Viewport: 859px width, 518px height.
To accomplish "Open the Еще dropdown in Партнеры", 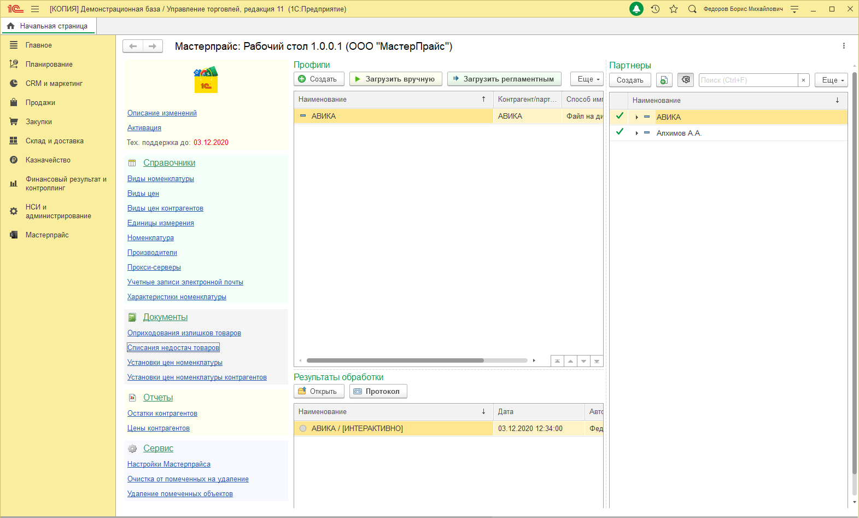I will click(x=831, y=80).
